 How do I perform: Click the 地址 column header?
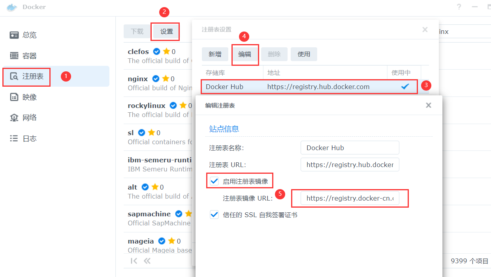tap(325, 73)
